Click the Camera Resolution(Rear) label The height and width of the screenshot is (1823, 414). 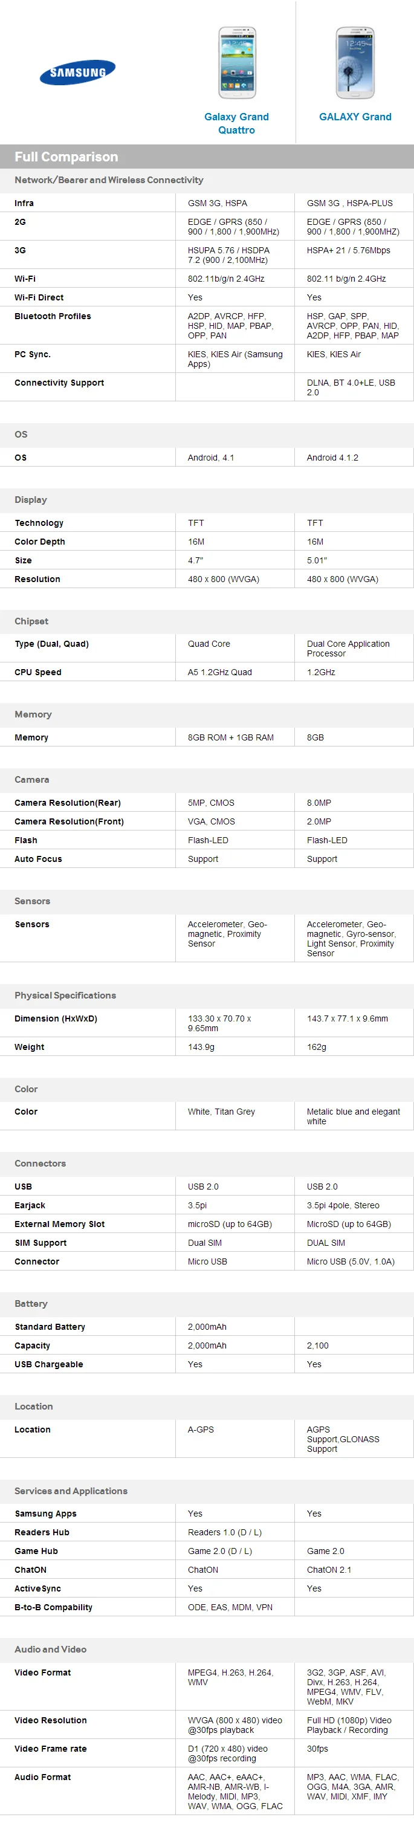coord(67,803)
